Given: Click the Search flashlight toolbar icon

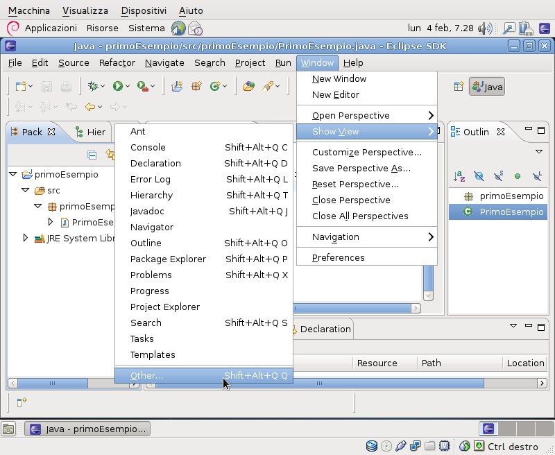Looking at the screenshot, I should 268,86.
